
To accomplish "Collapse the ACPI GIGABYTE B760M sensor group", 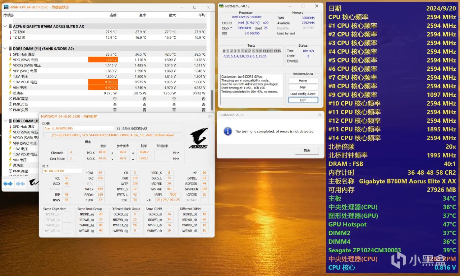I will pos(5,26).
